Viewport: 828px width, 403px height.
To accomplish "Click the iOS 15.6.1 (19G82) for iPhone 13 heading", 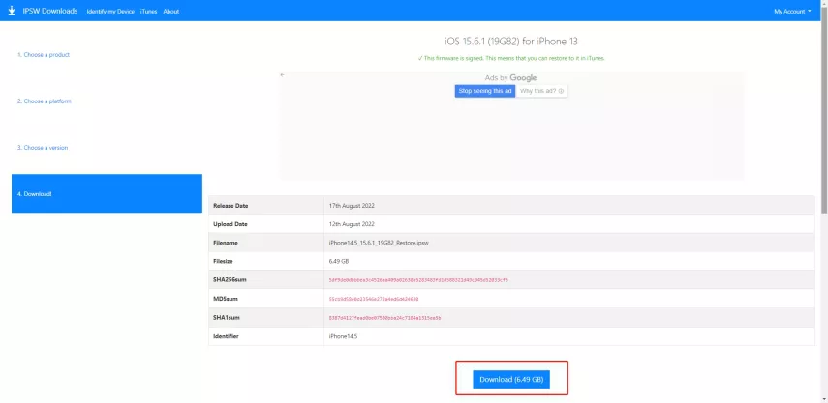I will click(511, 42).
